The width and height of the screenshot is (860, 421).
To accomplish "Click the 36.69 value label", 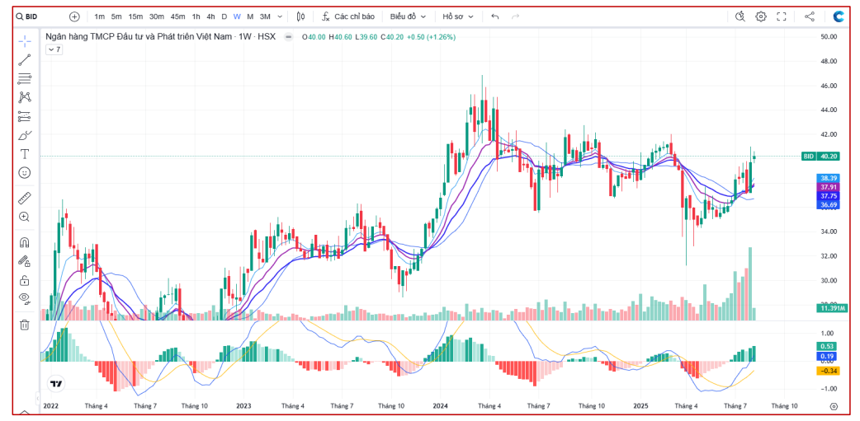I will click(x=828, y=205).
